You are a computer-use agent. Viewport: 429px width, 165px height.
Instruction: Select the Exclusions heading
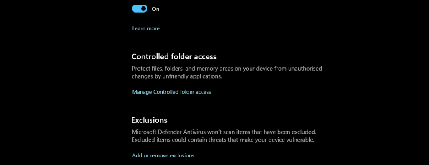(150, 120)
